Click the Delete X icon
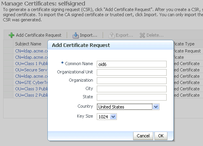 pyautogui.click(x=142, y=35)
